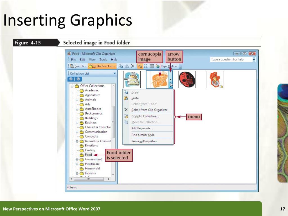Select the red apple and books clip
The width and height of the screenshot is (288, 216).
tap(187, 80)
